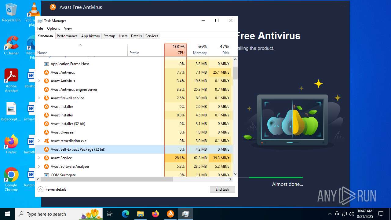Switch to the Services tab
The height and width of the screenshot is (220, 391).
coord(152,36)
